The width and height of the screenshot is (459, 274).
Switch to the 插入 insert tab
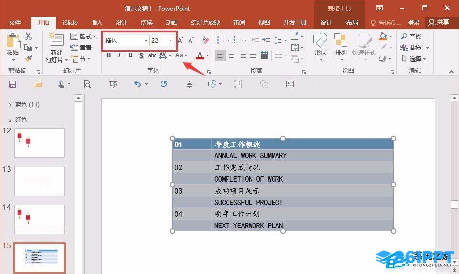[x=96, y=22]
